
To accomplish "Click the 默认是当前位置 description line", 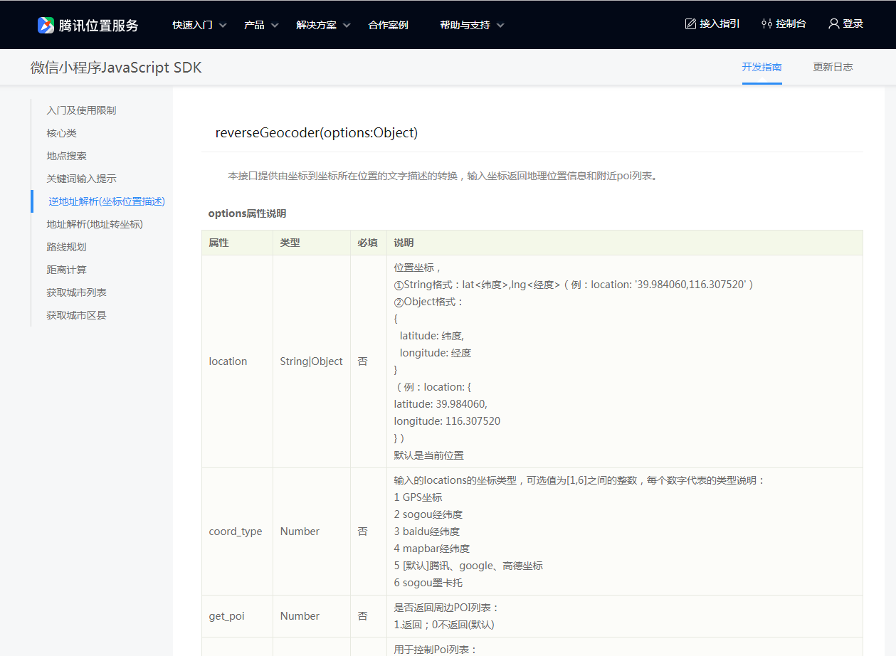I will (x=428, y=455).
